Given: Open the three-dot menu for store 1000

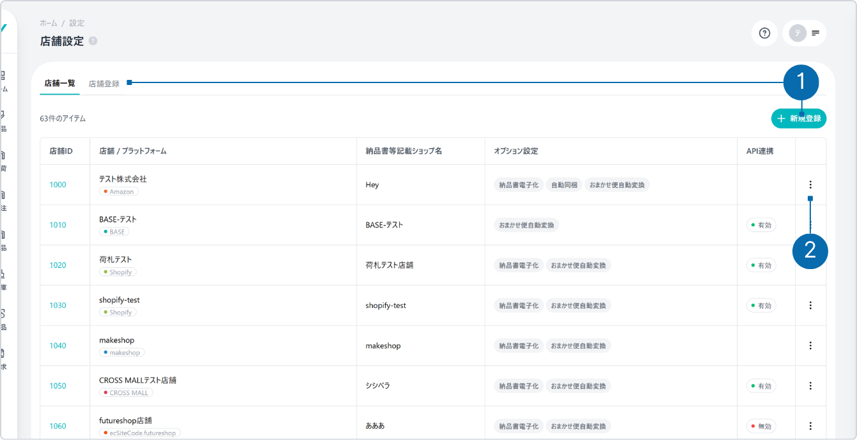Looking at the screenshot, I should click(810, 185).
